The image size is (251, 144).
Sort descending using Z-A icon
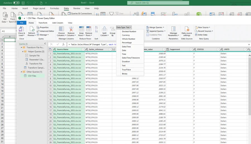(x=96, y=31)
